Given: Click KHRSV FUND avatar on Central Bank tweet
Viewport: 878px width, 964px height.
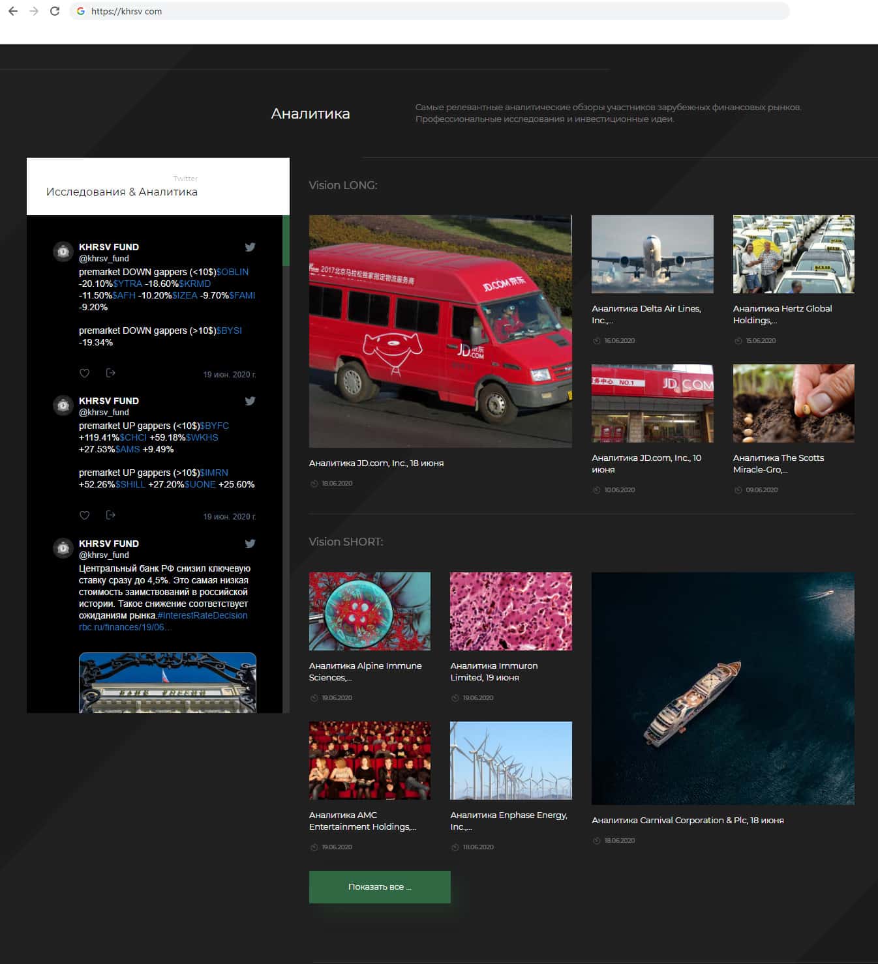Looking at the screenshot, I should pos(63,548).
